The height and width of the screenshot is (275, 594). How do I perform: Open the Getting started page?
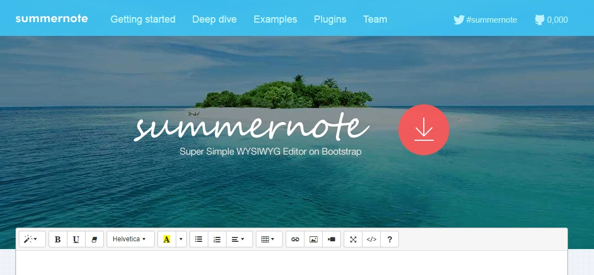tap(143, 19)
